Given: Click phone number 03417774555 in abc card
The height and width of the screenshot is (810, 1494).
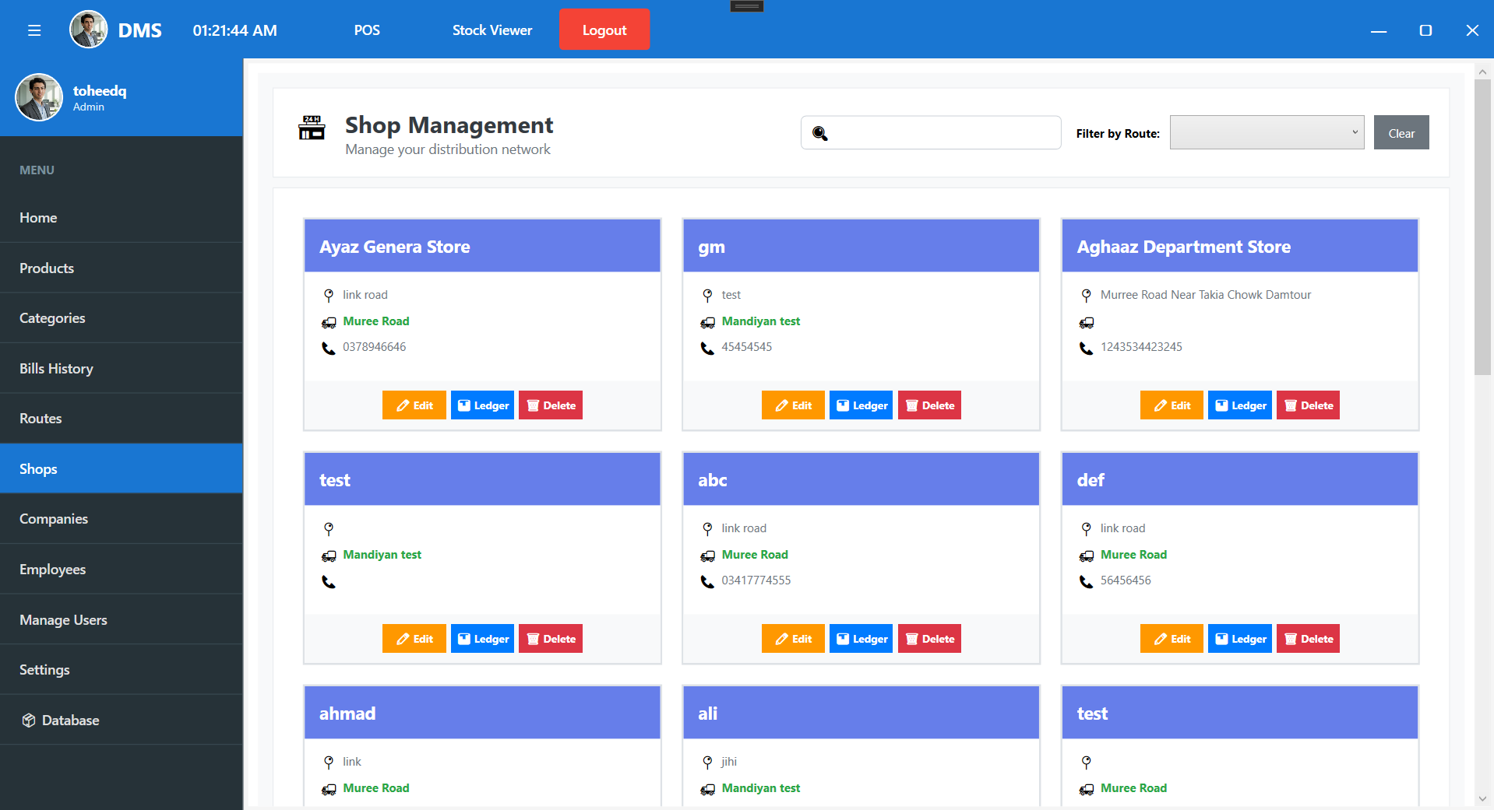Looking at the screenshot, I should click(x=756, y=580).
